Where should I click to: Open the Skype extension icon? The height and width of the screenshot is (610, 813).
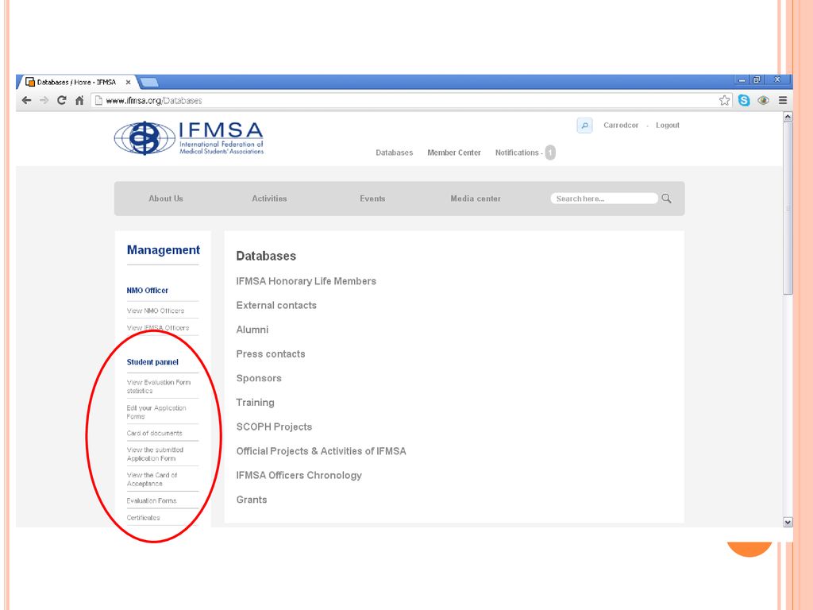[744, 101]
